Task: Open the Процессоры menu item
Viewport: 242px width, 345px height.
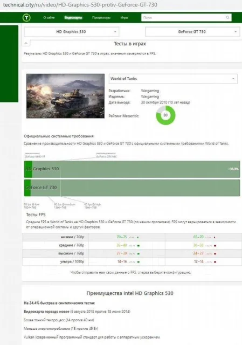Action: [101, 18]
